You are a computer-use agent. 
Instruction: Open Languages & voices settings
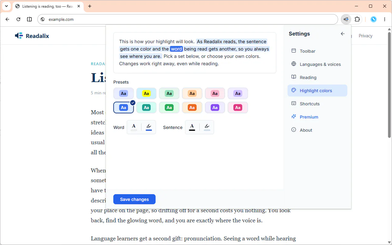(x=317, y=64)
